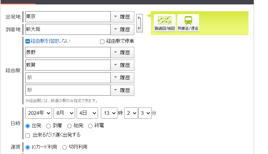Enable 経由駅で停車 checkbox
The image size is (268, 154).
[x=102, y=42]
